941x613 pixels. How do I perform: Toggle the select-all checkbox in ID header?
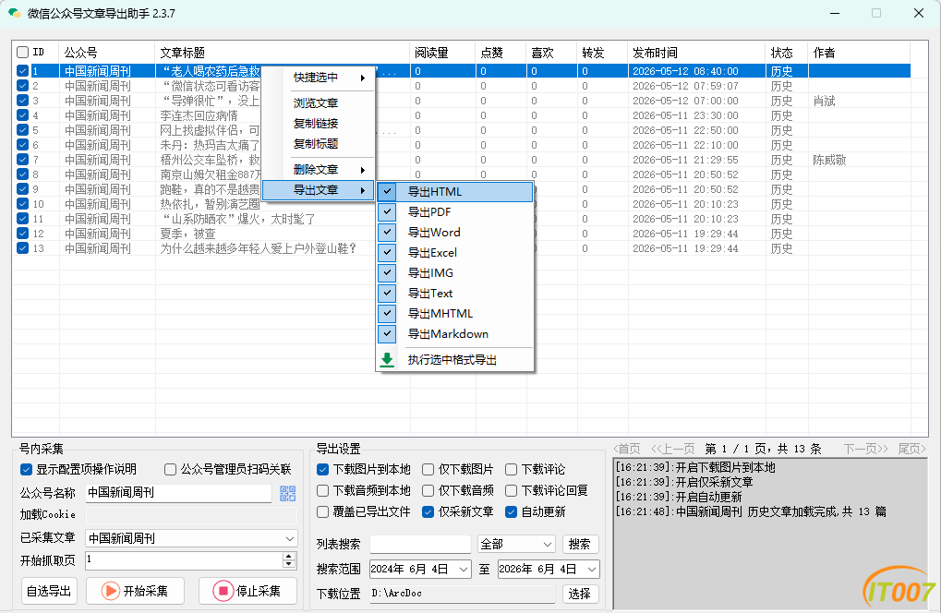coord(23,53)
